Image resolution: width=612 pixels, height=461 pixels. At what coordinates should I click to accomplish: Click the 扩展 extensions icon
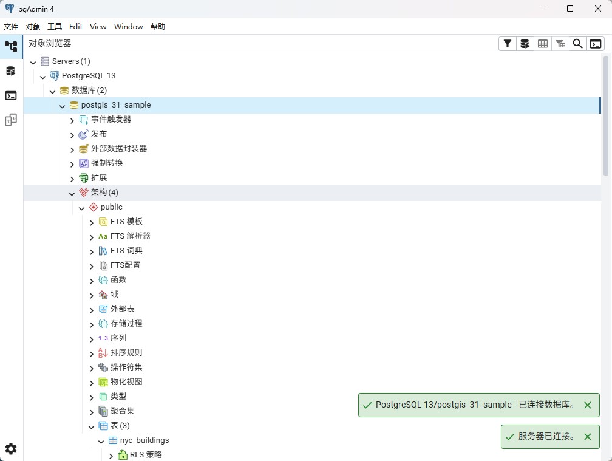click(84, 178)
